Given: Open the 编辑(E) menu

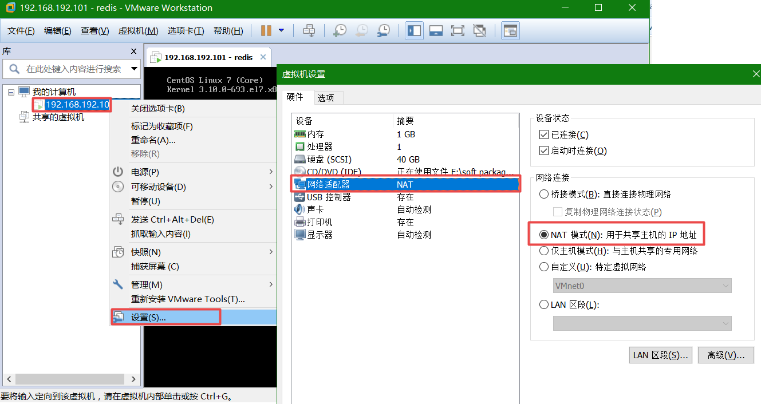Looking at the screenshot, I should pyautogui.click(x=58, y=31).
